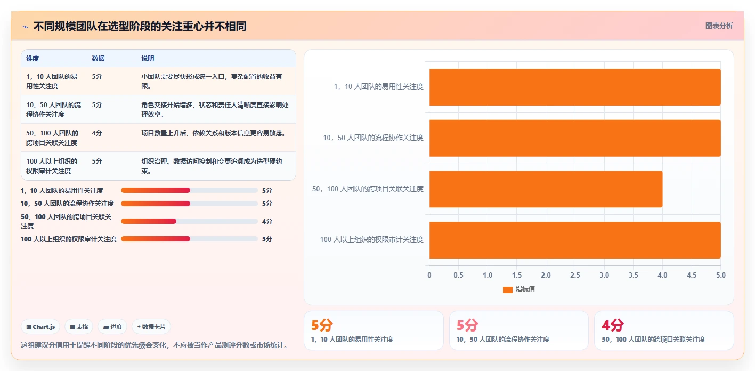Click chart bar for 100 人以上组织的权限审计关注度

575,240
